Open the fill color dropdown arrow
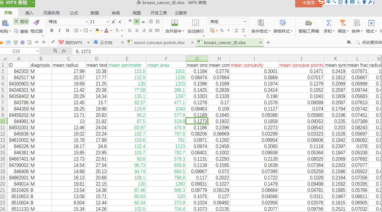Viewport: 382px width, 212px height. (x=101, y=30)
